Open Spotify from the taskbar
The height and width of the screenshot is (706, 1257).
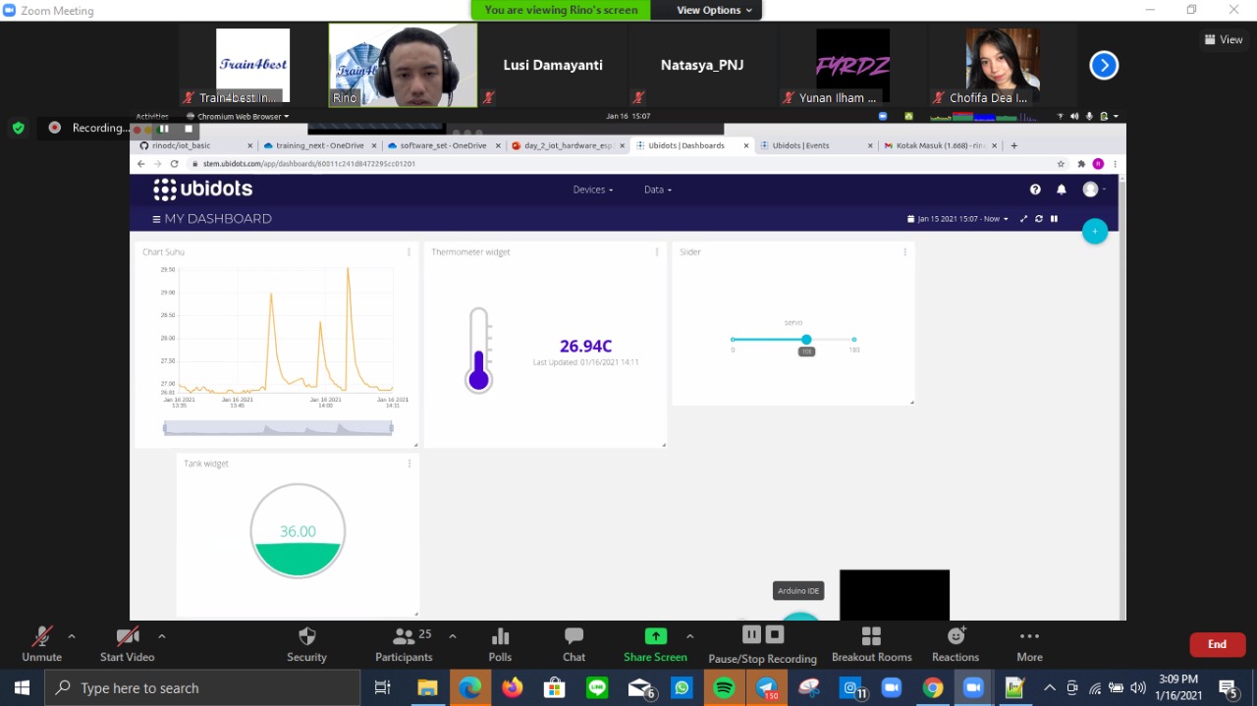724,688
